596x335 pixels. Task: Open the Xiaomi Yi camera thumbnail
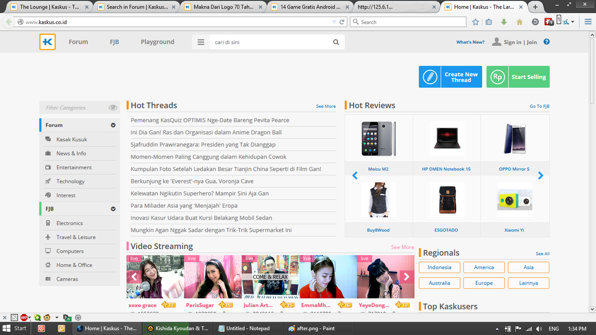point(515,200)
